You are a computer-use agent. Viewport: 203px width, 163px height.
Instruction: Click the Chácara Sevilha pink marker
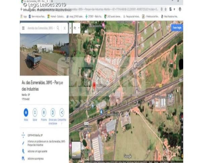pos(103,25)
